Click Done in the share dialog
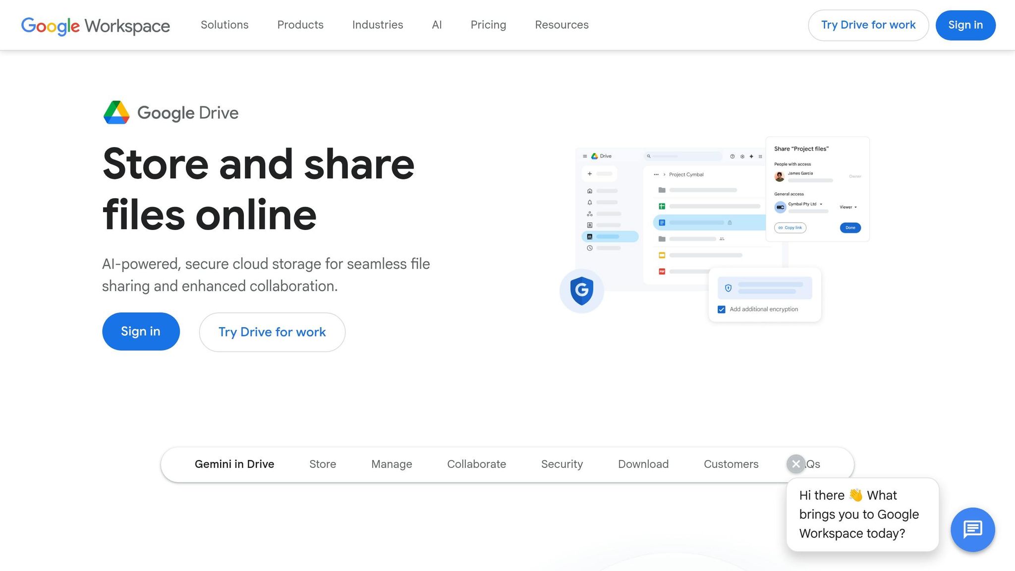The image size is (1015, 571). pos(850,228)
